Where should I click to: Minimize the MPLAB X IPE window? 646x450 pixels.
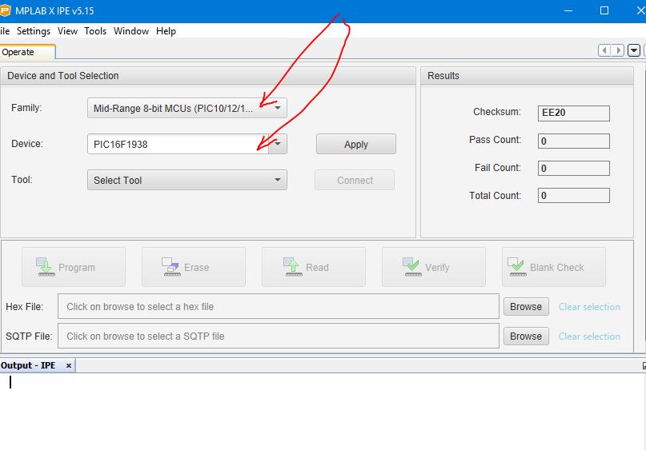point(568,10)
